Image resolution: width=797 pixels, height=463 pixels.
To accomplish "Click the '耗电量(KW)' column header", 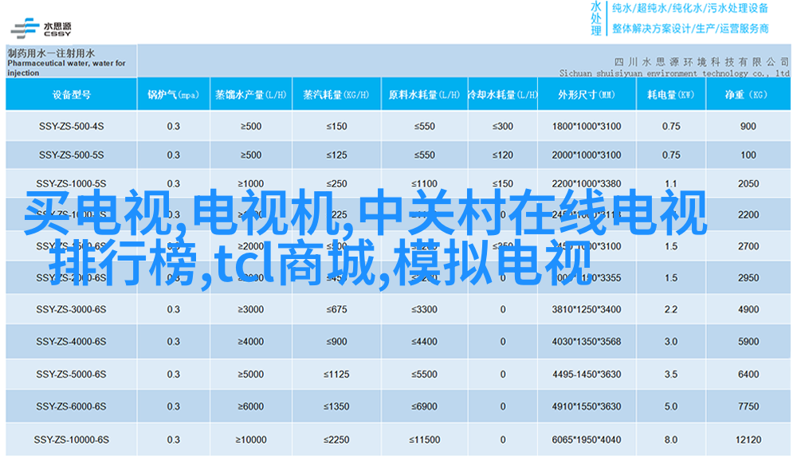I will (670, 95).
